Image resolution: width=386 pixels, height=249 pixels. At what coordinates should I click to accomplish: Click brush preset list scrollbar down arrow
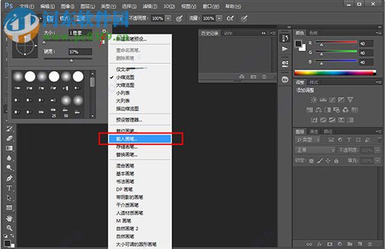click(93, 116)
